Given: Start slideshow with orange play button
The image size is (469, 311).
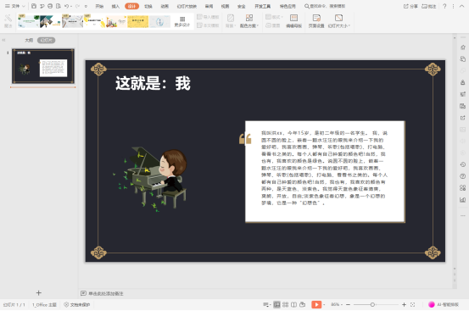Looking at the screenshot, I should [x=316, y=304].
